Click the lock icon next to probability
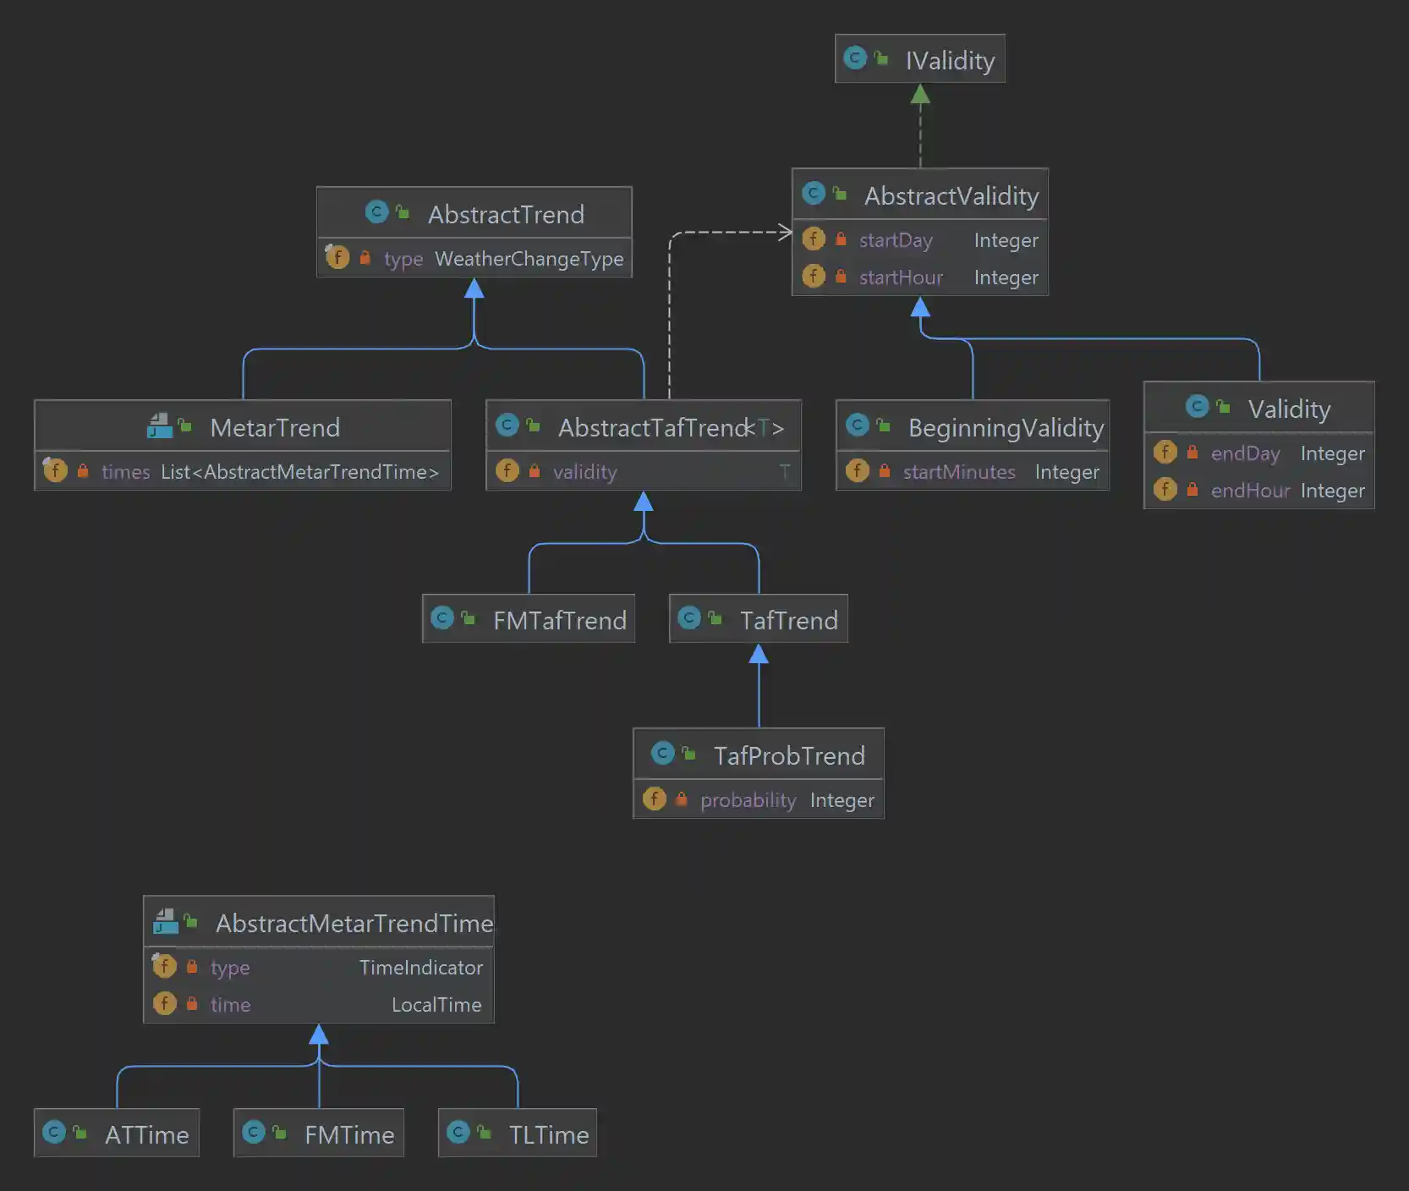The width and height of the screenshot is (1409, 1191). 682,799
